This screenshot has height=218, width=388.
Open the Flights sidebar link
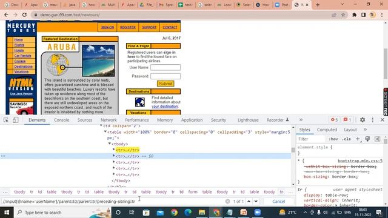[x=19, y=45]
